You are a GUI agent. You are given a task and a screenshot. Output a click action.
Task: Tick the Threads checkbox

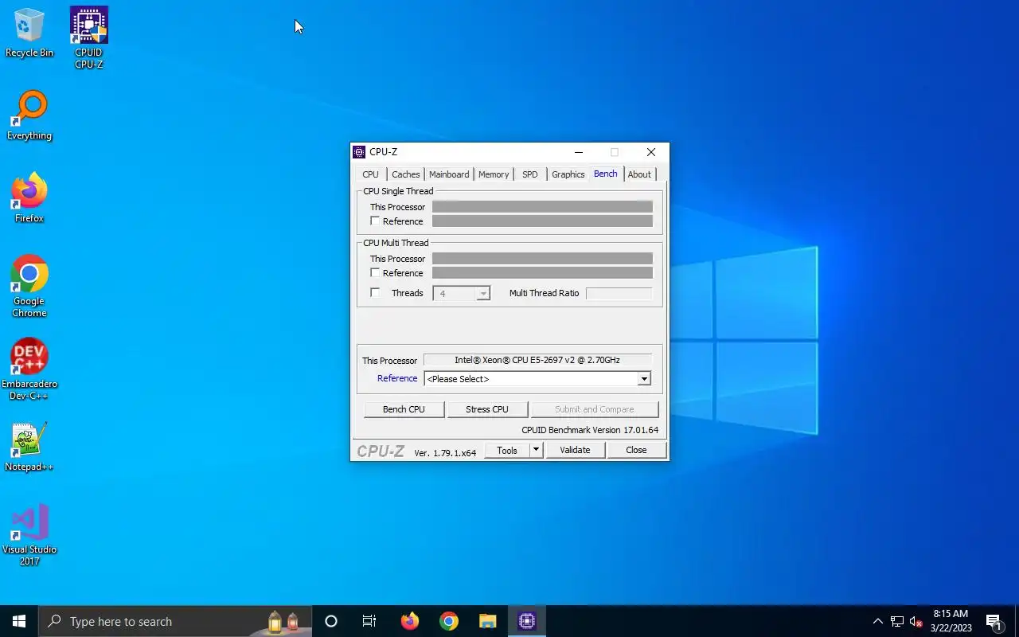tap(375, 292)
